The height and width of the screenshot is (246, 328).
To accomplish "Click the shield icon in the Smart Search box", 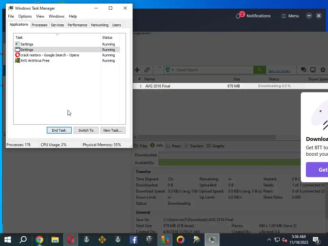I will tap(168, 70).
